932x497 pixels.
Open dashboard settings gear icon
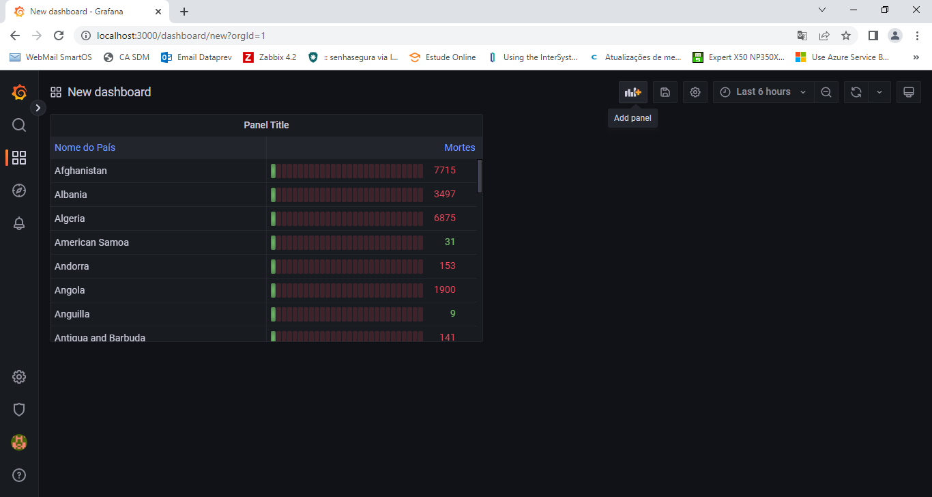coord(695,92)
